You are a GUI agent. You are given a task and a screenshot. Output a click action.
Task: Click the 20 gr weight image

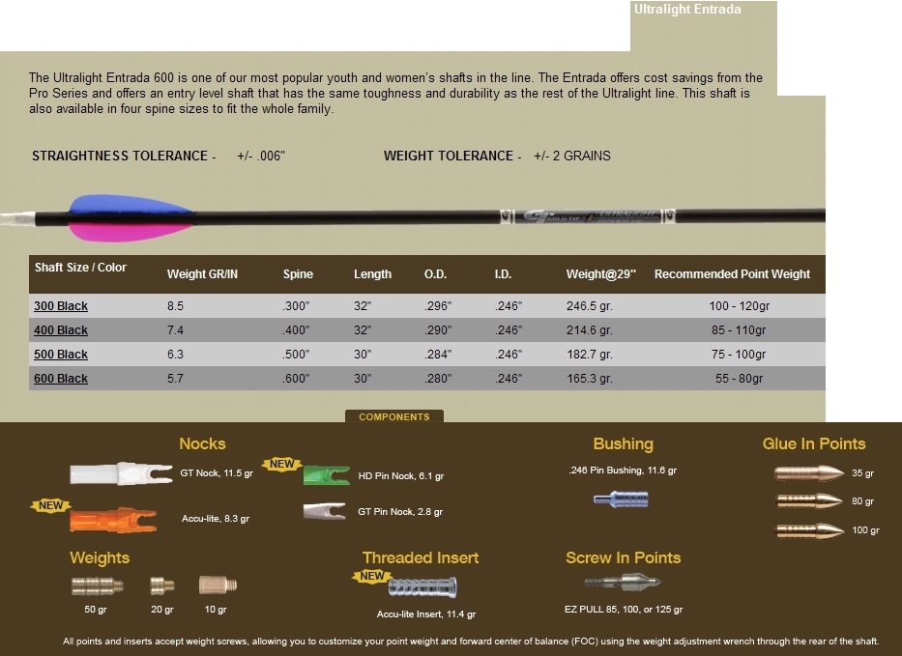click(162, 585)
